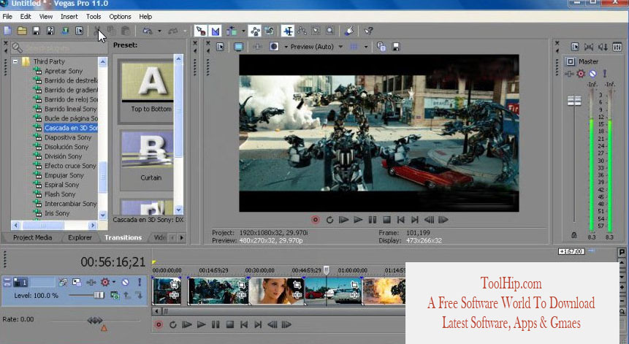Screen dimensions: 629x344
Task: Click Stop in the preview transport
Action: 386,220
